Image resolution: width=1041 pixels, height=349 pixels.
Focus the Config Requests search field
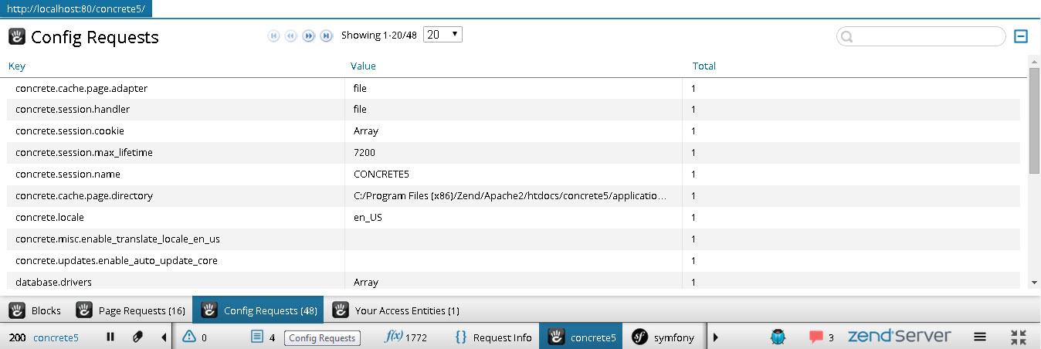click(921, 36)
